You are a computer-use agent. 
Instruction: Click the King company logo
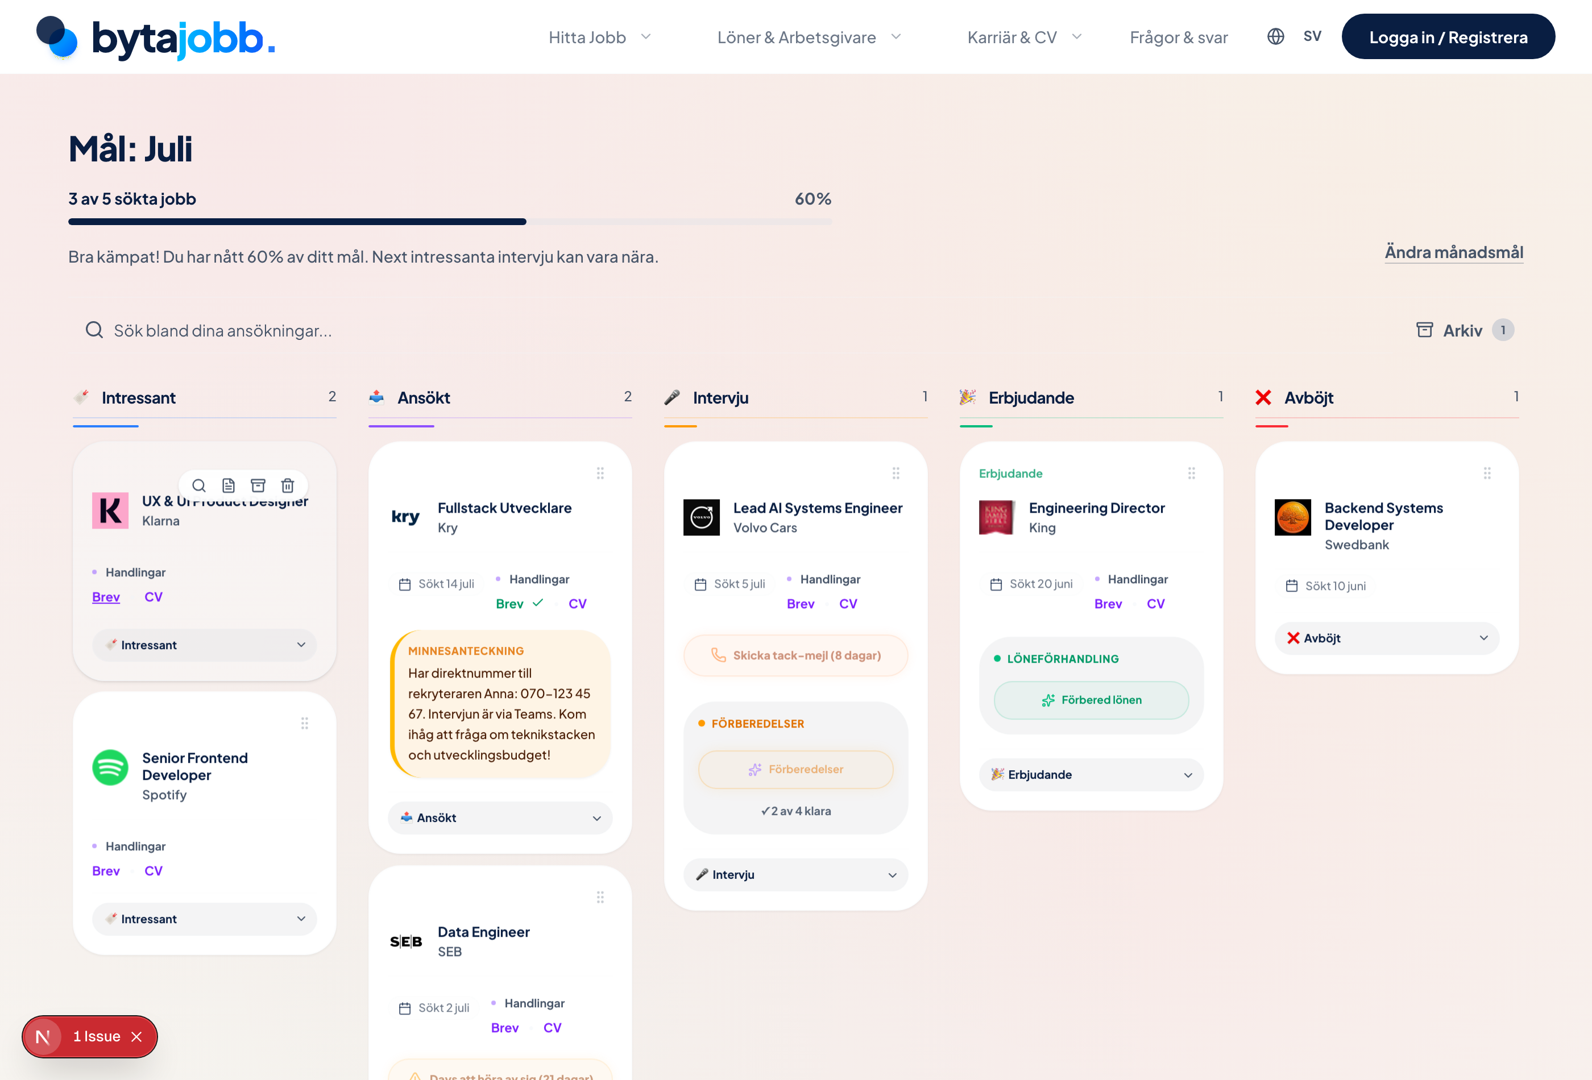coord(997,518)
